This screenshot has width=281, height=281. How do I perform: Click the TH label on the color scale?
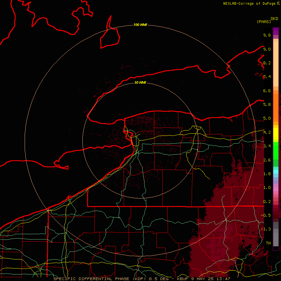pos(268,243)
